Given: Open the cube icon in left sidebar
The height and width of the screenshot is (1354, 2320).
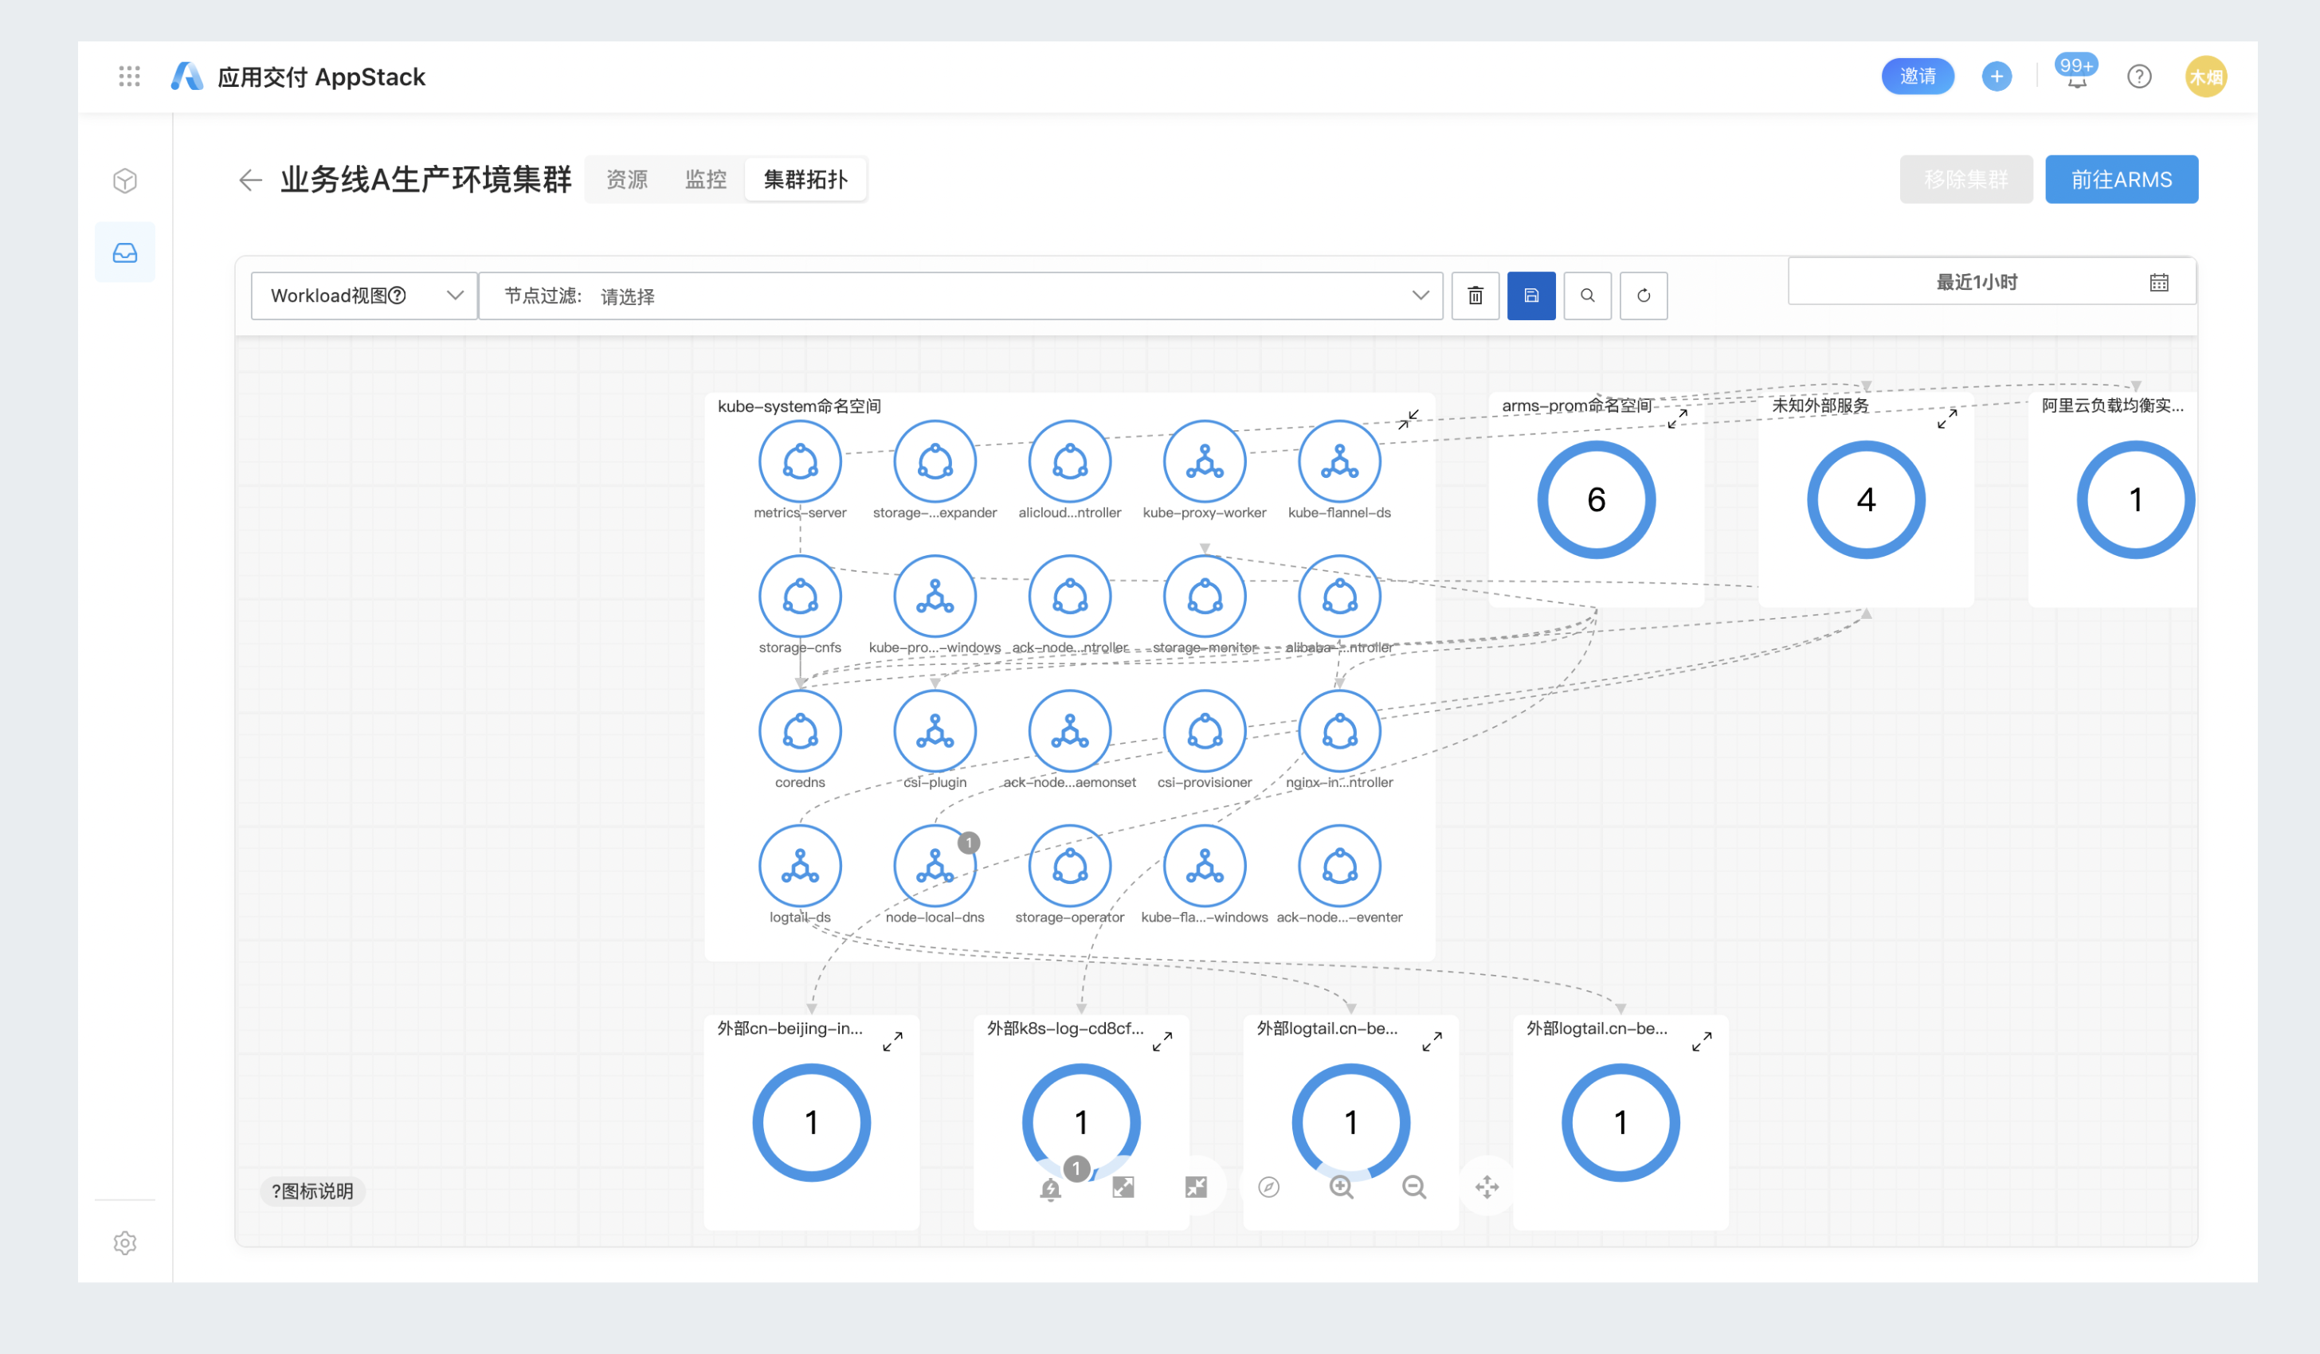Looking at the screenshot, I should point(125,181).
